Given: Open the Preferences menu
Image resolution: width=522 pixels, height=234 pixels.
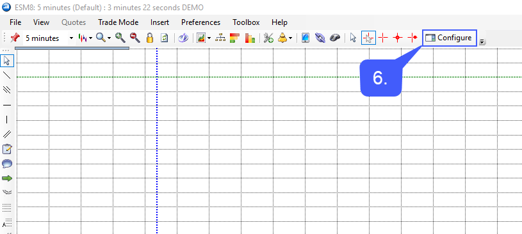Looking at the screenshot, I should click(200, 22).
